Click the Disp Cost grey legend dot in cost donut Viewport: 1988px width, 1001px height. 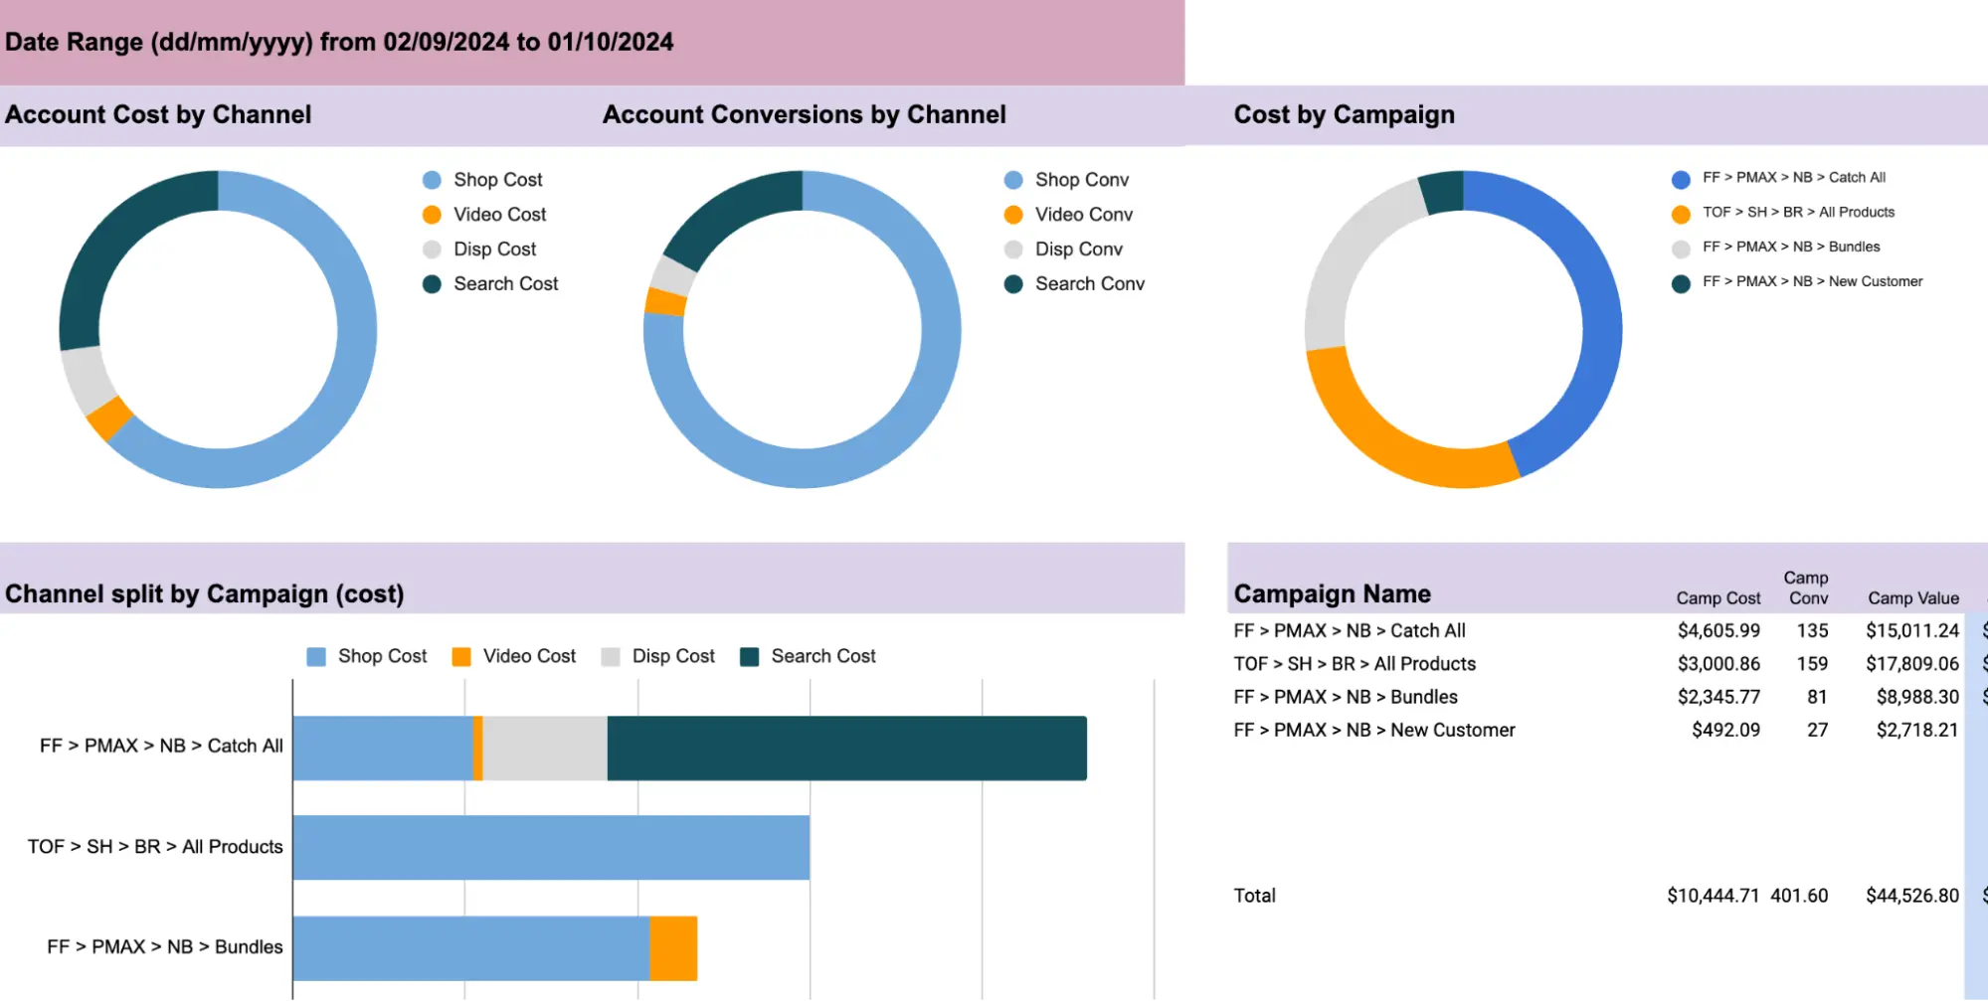pos(432,250)
